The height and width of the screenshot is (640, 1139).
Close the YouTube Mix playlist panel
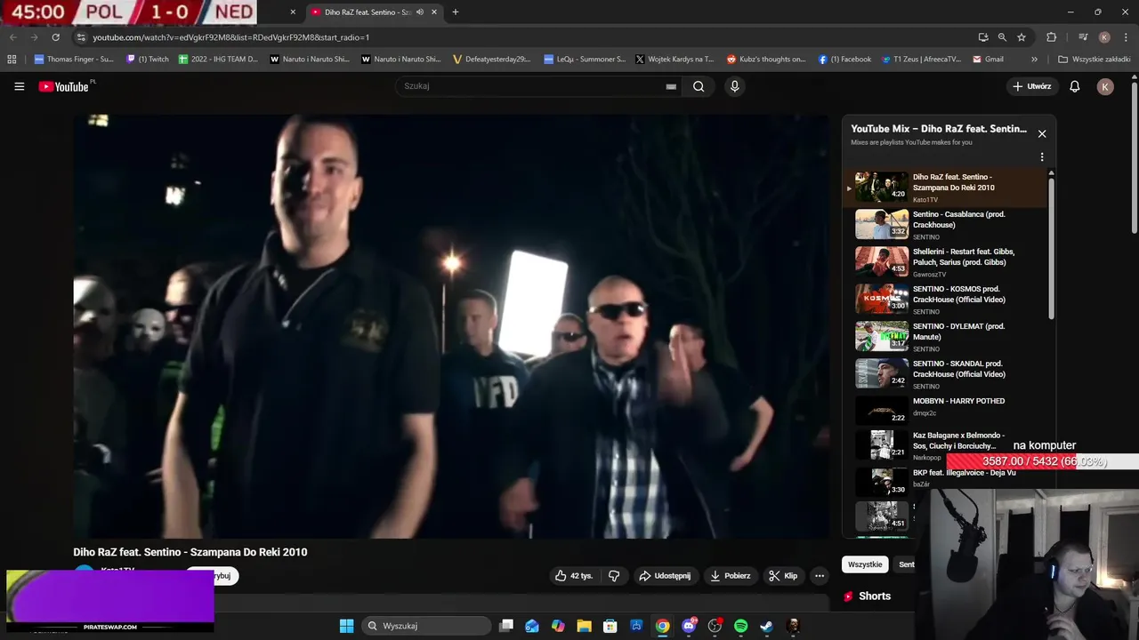[x=1042, y=133]
